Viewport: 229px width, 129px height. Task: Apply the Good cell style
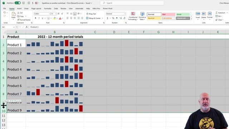(x=183, y=14)
